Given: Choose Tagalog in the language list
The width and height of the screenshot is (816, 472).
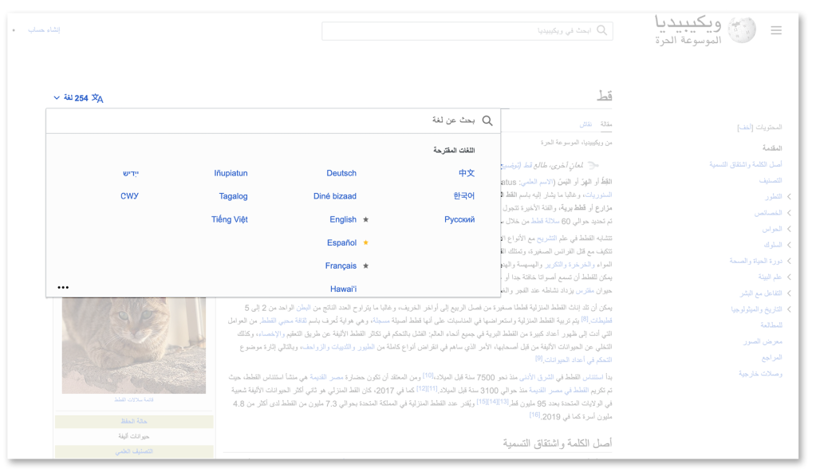Looking at the screenshot, I should 233,196.
